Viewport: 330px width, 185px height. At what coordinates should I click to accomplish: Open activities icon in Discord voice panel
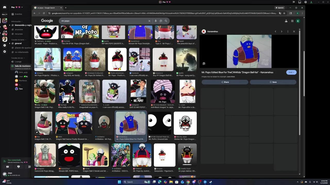coord(29,167)
